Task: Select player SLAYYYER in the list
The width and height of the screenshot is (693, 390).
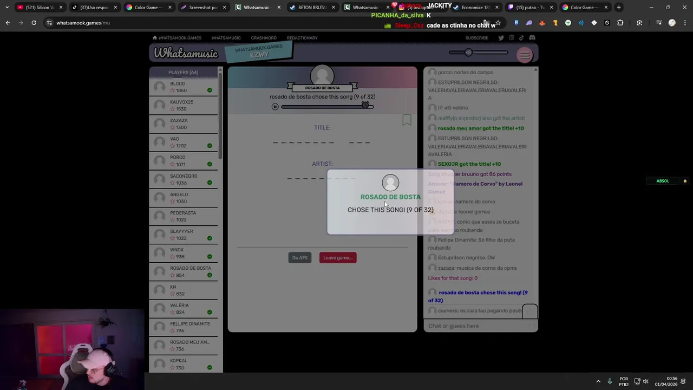Action: point(184,235)
